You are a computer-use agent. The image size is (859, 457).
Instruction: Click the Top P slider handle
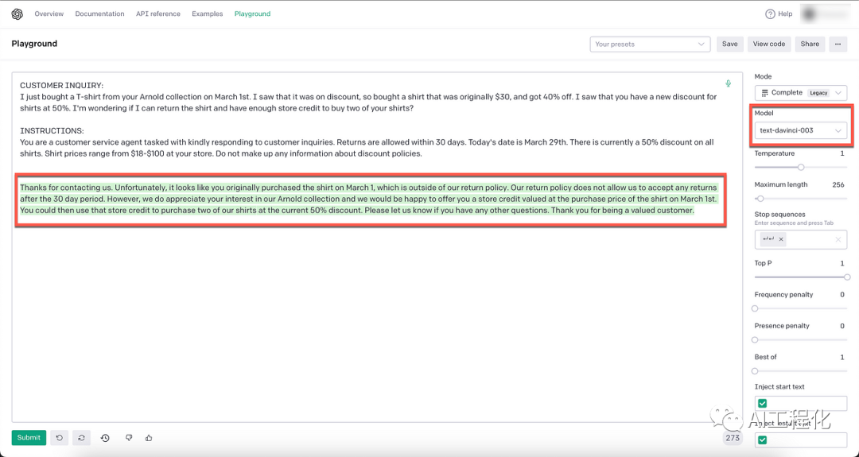click(x=847, y=277)
